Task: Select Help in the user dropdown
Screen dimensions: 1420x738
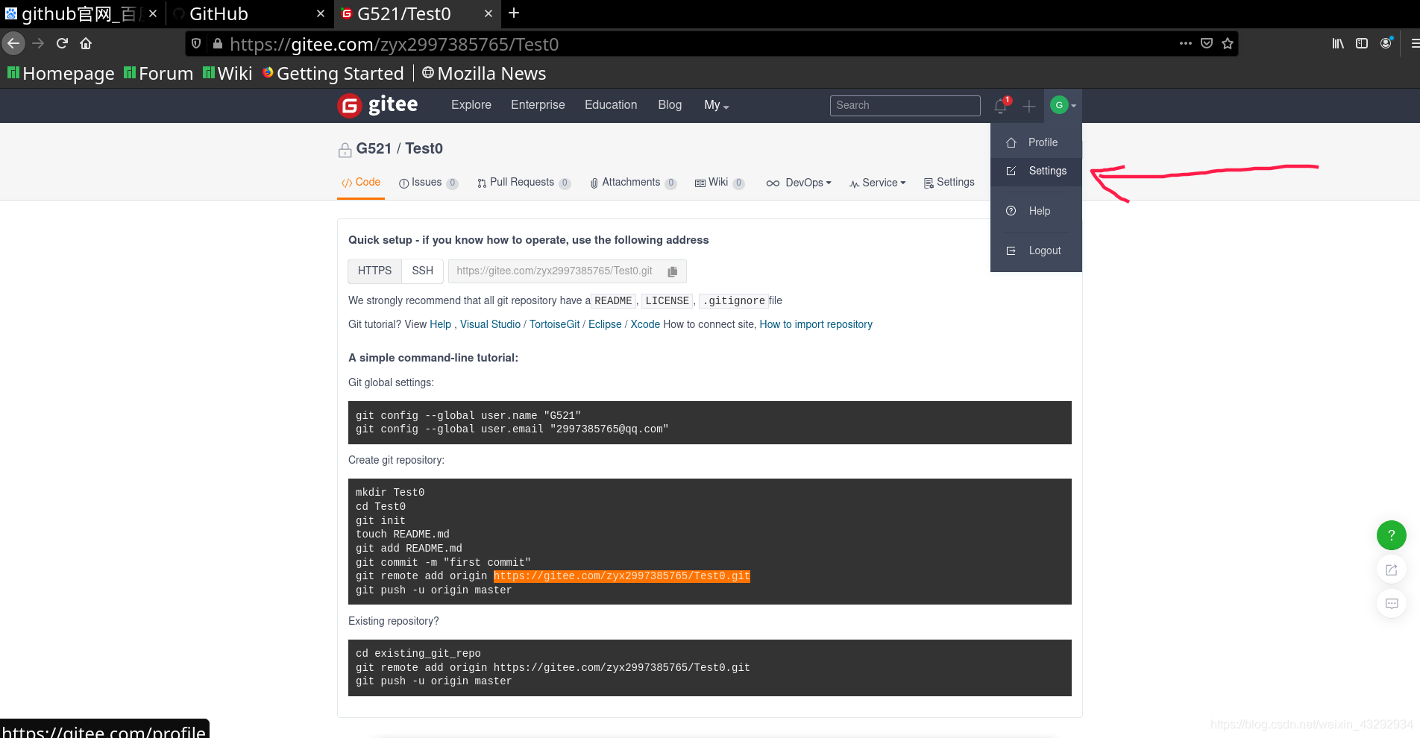Action: coord(1036,211)
